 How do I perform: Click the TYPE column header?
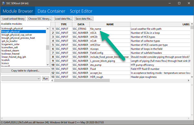[x=64, y=24]
